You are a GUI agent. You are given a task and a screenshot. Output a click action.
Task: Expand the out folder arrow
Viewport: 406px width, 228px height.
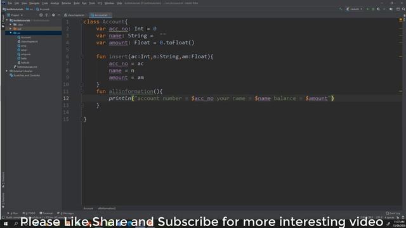[11, 28]
